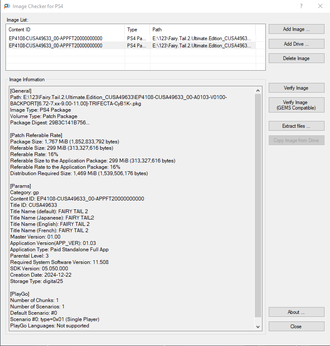Click the Title ID: CUSA49633 line
330x346 pixels.
click(x=33, y=205)
